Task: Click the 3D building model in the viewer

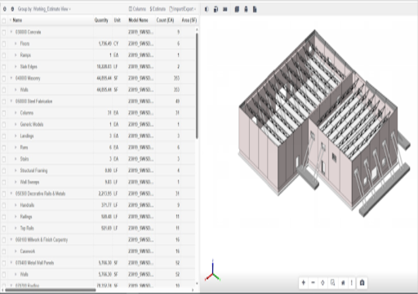Action: 324,124
